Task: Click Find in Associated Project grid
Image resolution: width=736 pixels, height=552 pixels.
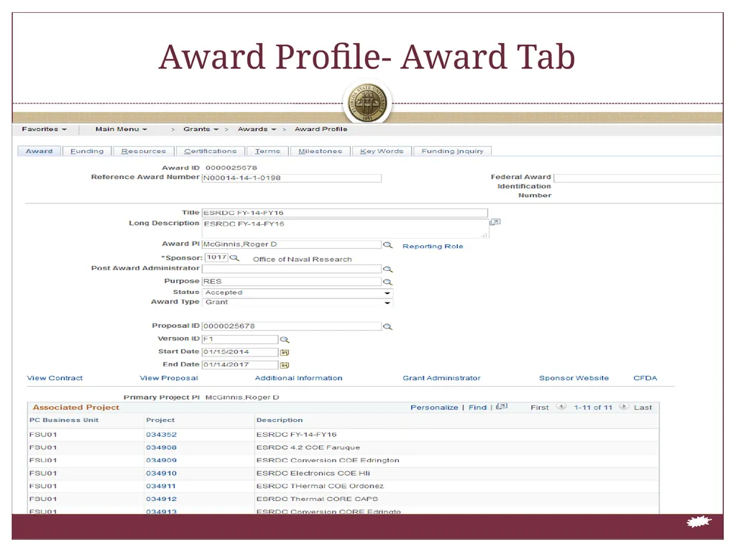Action: [477, 408]
